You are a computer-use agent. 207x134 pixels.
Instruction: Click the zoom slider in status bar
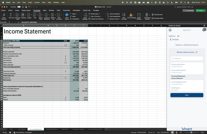pyautogui.click(x=191, y=132)
